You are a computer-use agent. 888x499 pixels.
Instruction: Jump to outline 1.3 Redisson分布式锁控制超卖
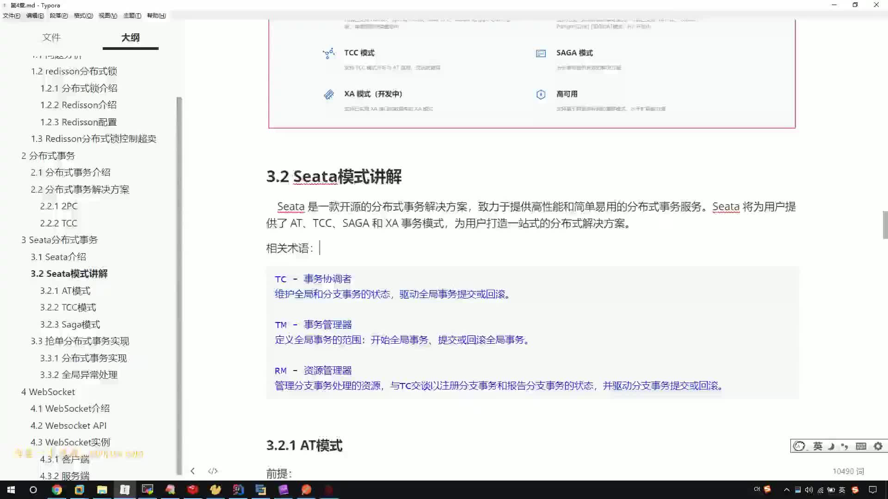(93, 139)
